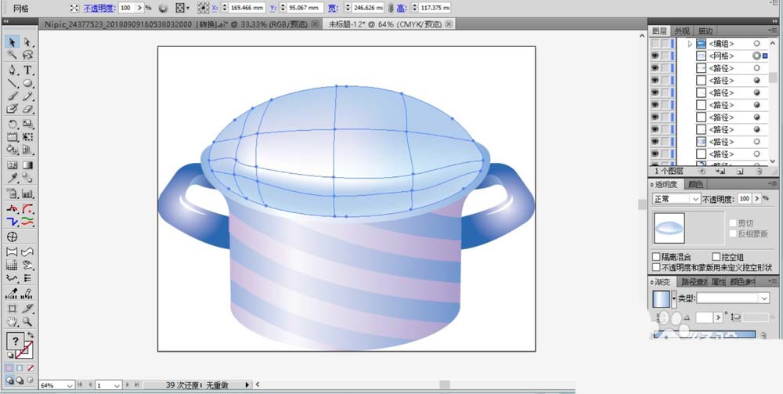Open status bar display options arrow
Image resolution: width=783 pixels, height=394 pixels.
click(x=247, y=385)
